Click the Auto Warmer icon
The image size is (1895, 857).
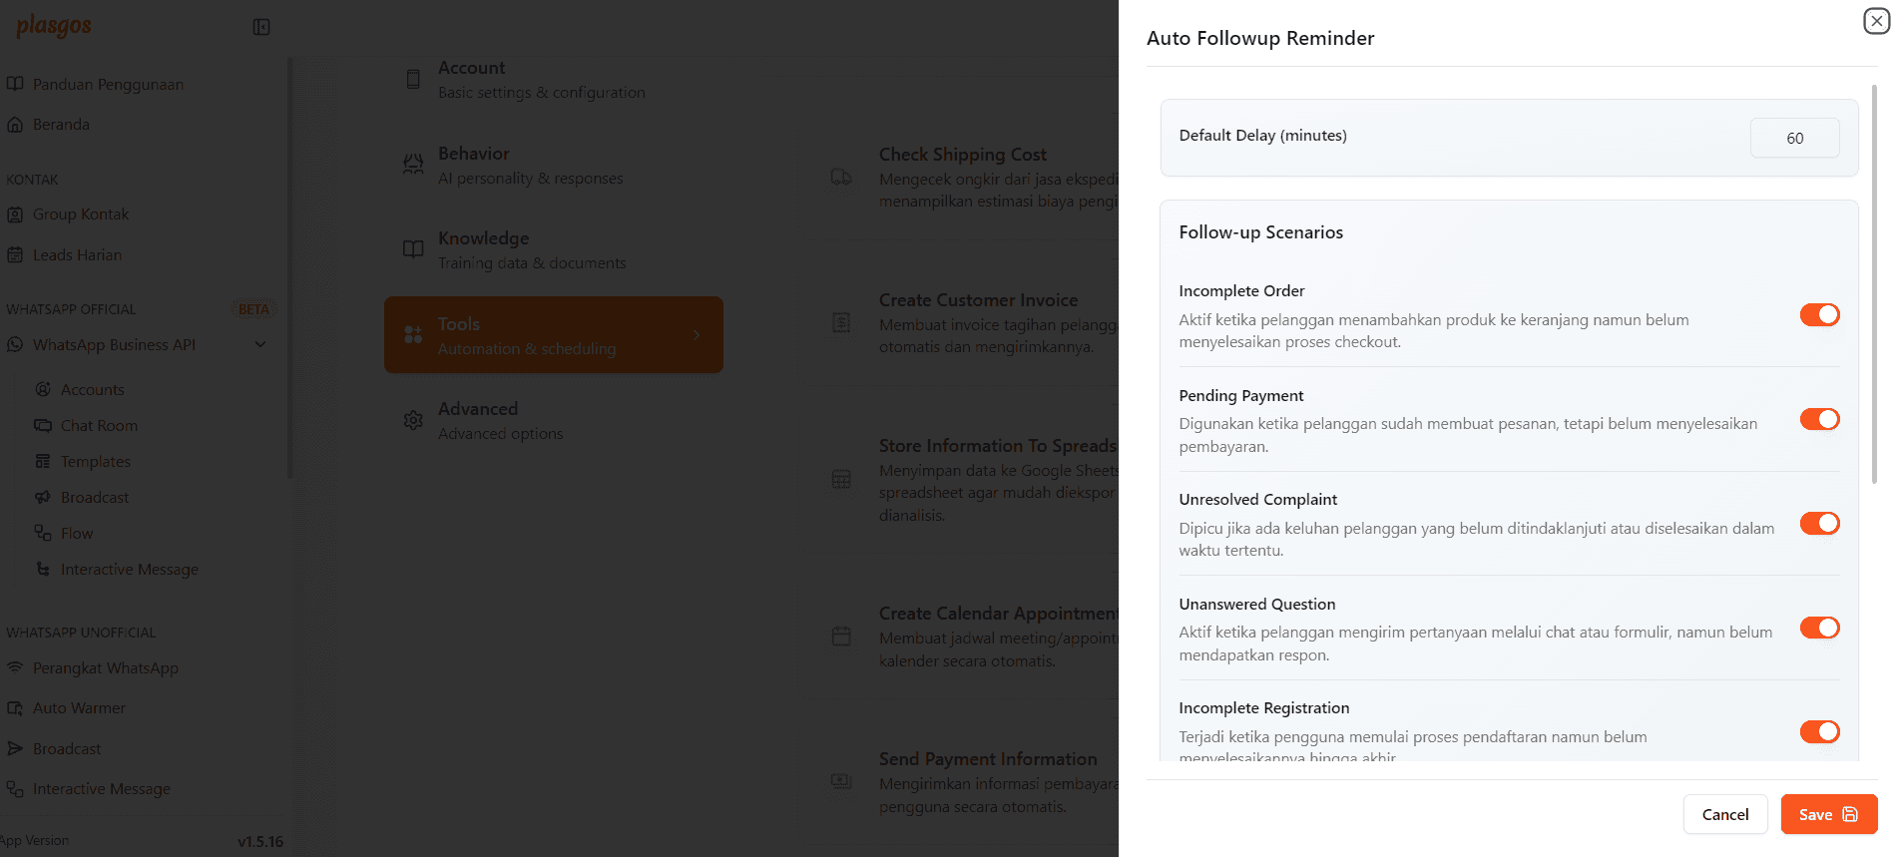(15, 708)
